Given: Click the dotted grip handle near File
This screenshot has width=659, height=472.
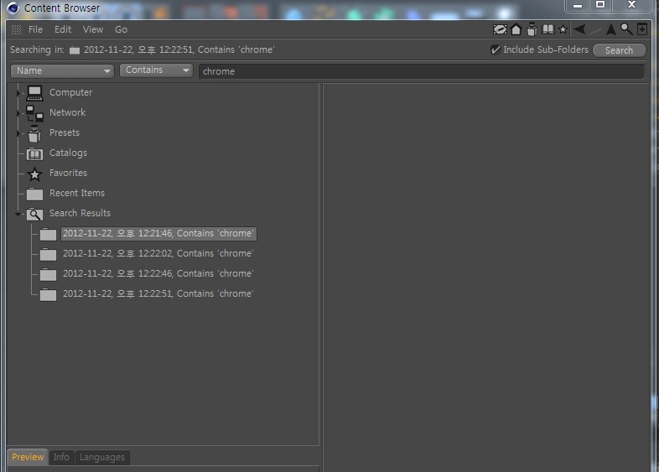Looking at the screenshot, I should coord(17,29).
